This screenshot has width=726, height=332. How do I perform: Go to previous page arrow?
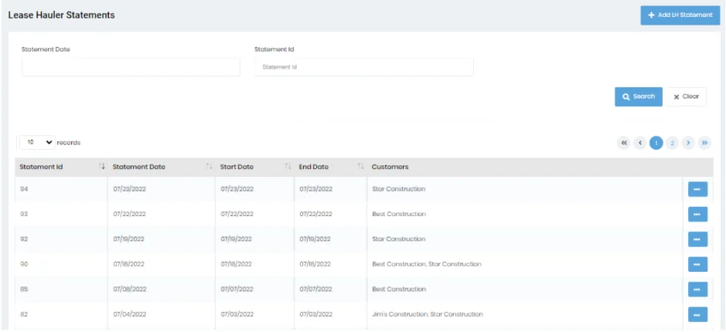640,143
